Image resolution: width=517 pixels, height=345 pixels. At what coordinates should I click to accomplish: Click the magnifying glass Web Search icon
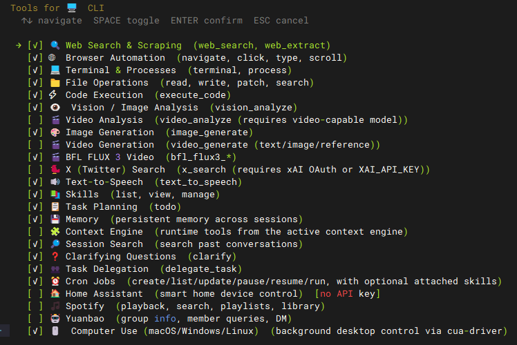tap(55, 45)
